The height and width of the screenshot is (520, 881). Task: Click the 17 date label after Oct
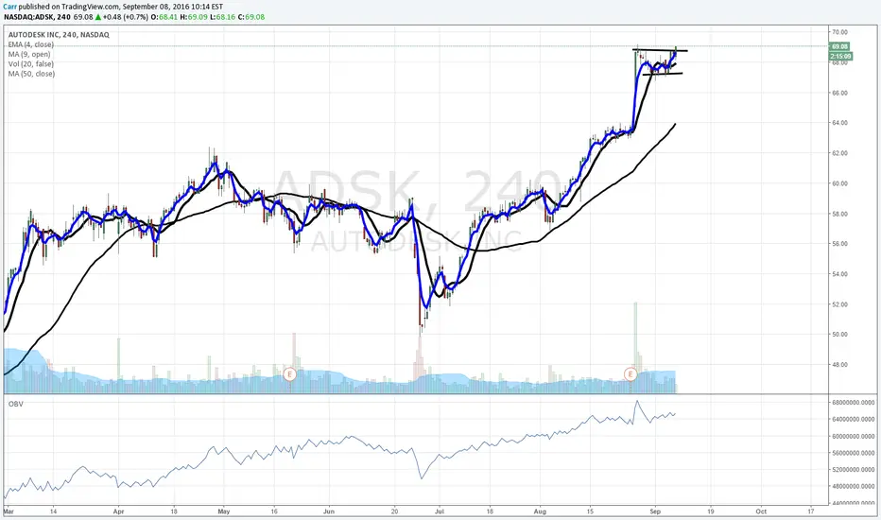[x=811, y=511]
